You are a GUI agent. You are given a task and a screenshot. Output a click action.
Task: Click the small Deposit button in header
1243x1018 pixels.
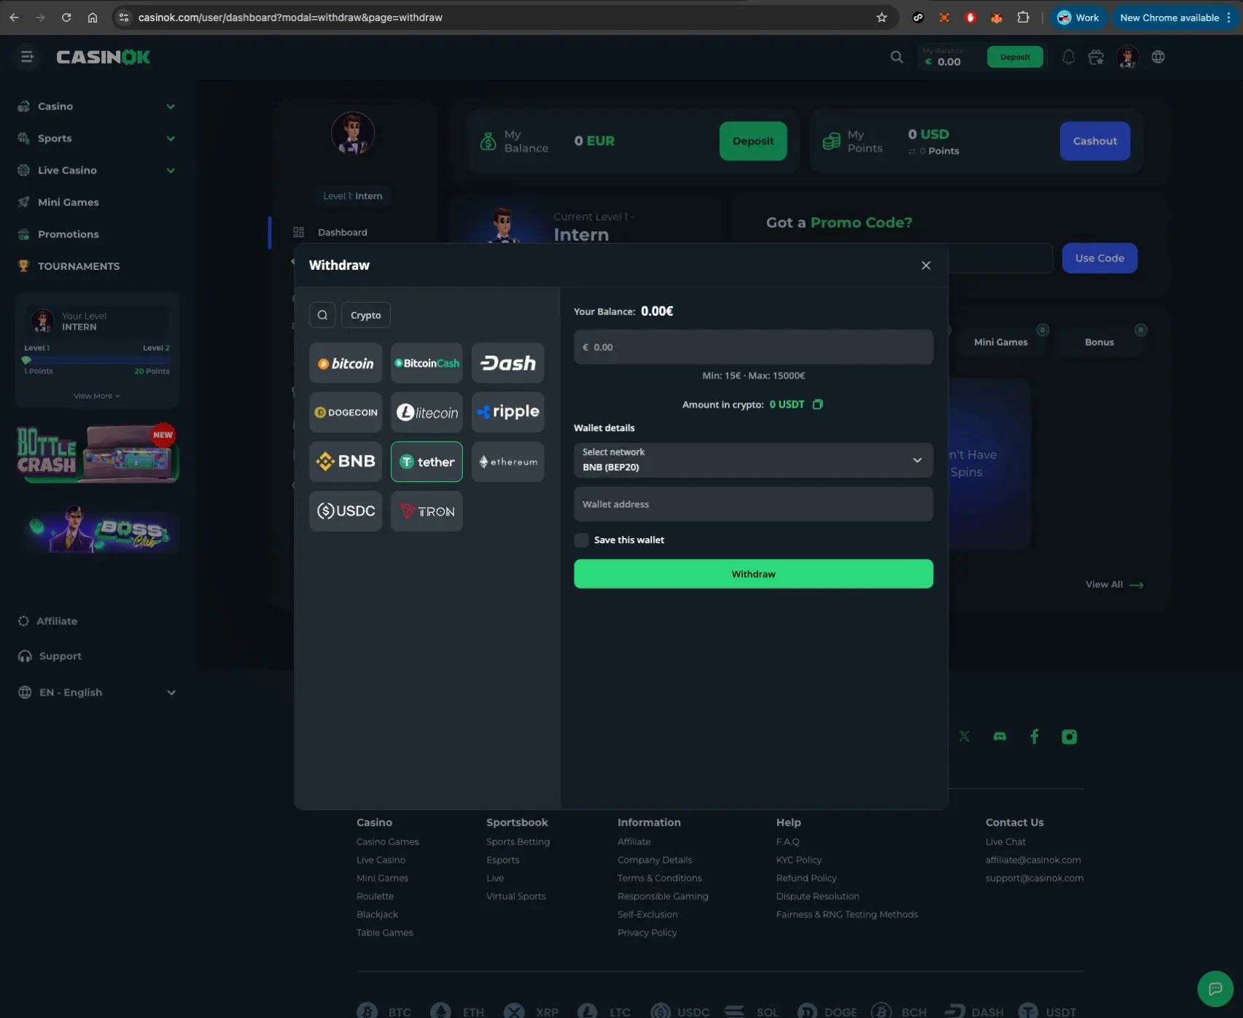1015,57
